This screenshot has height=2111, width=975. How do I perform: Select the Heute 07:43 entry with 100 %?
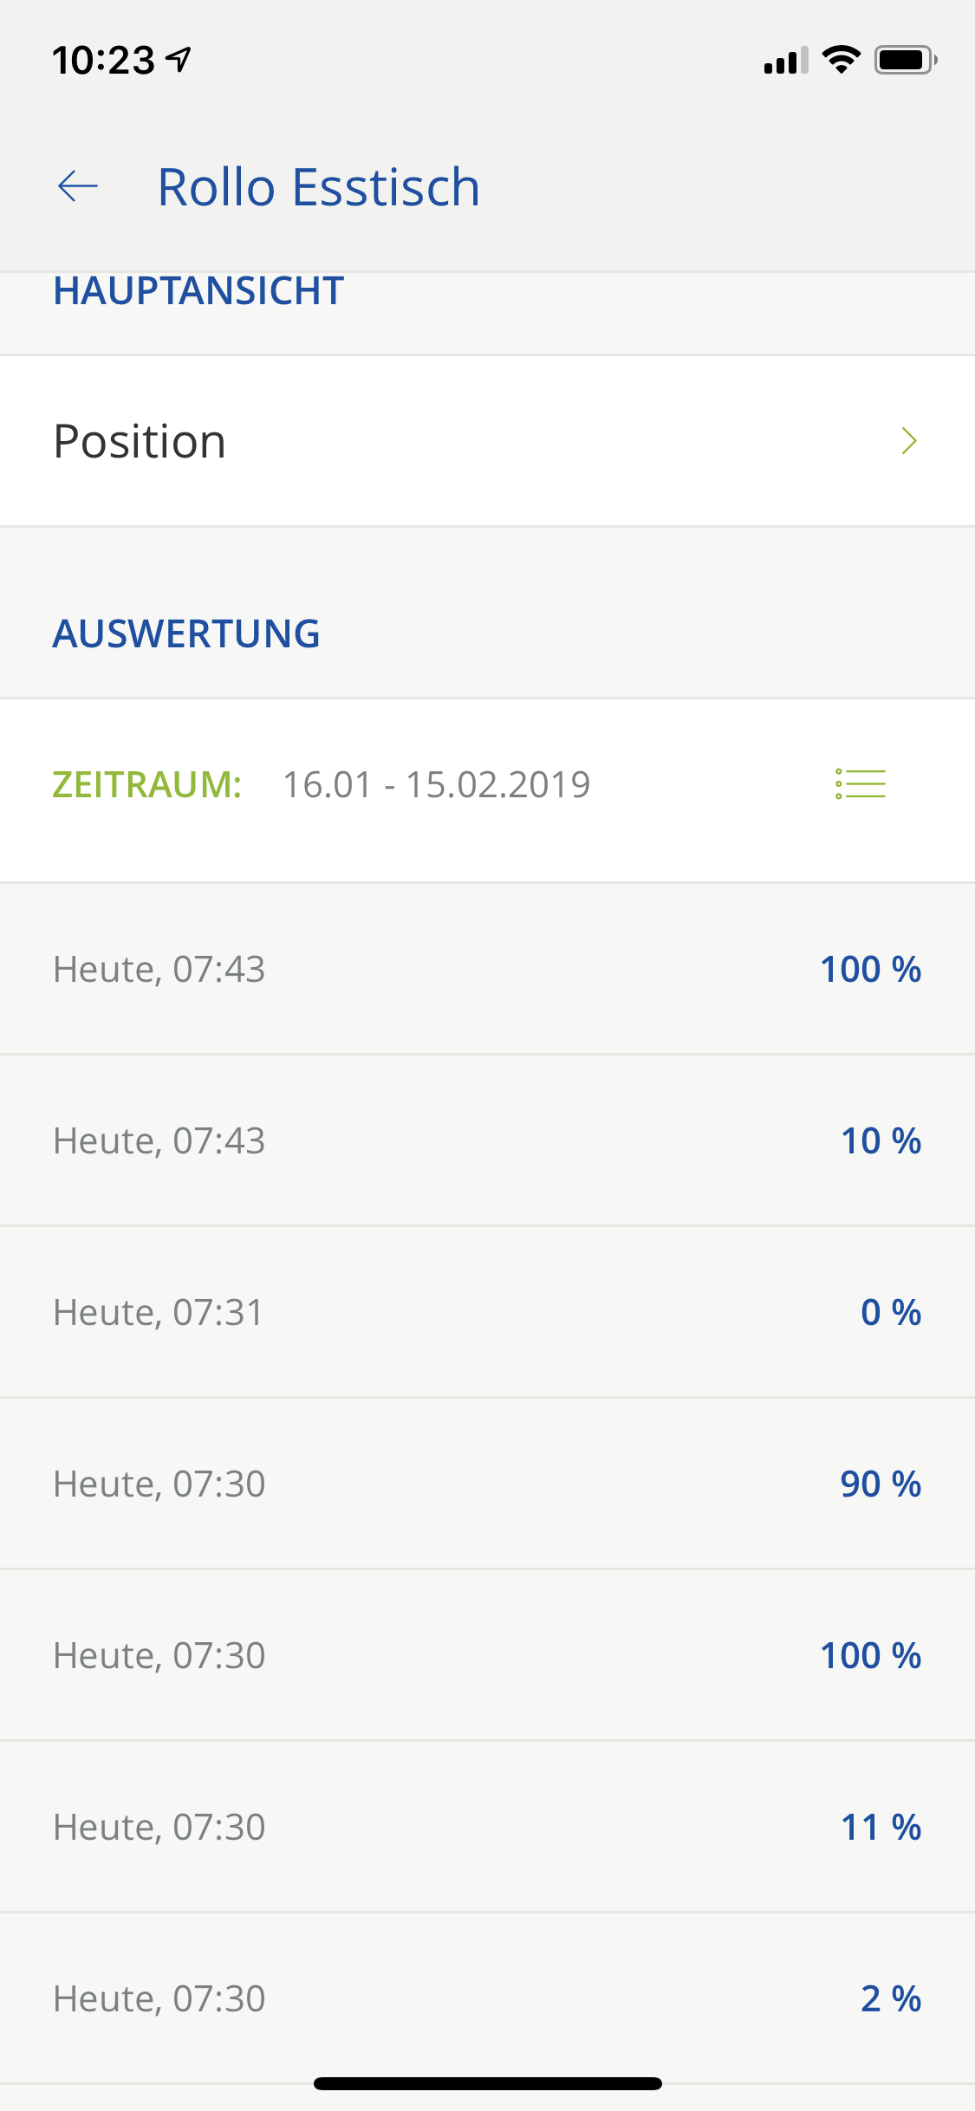pyautogui.click(x=487, y=969)
